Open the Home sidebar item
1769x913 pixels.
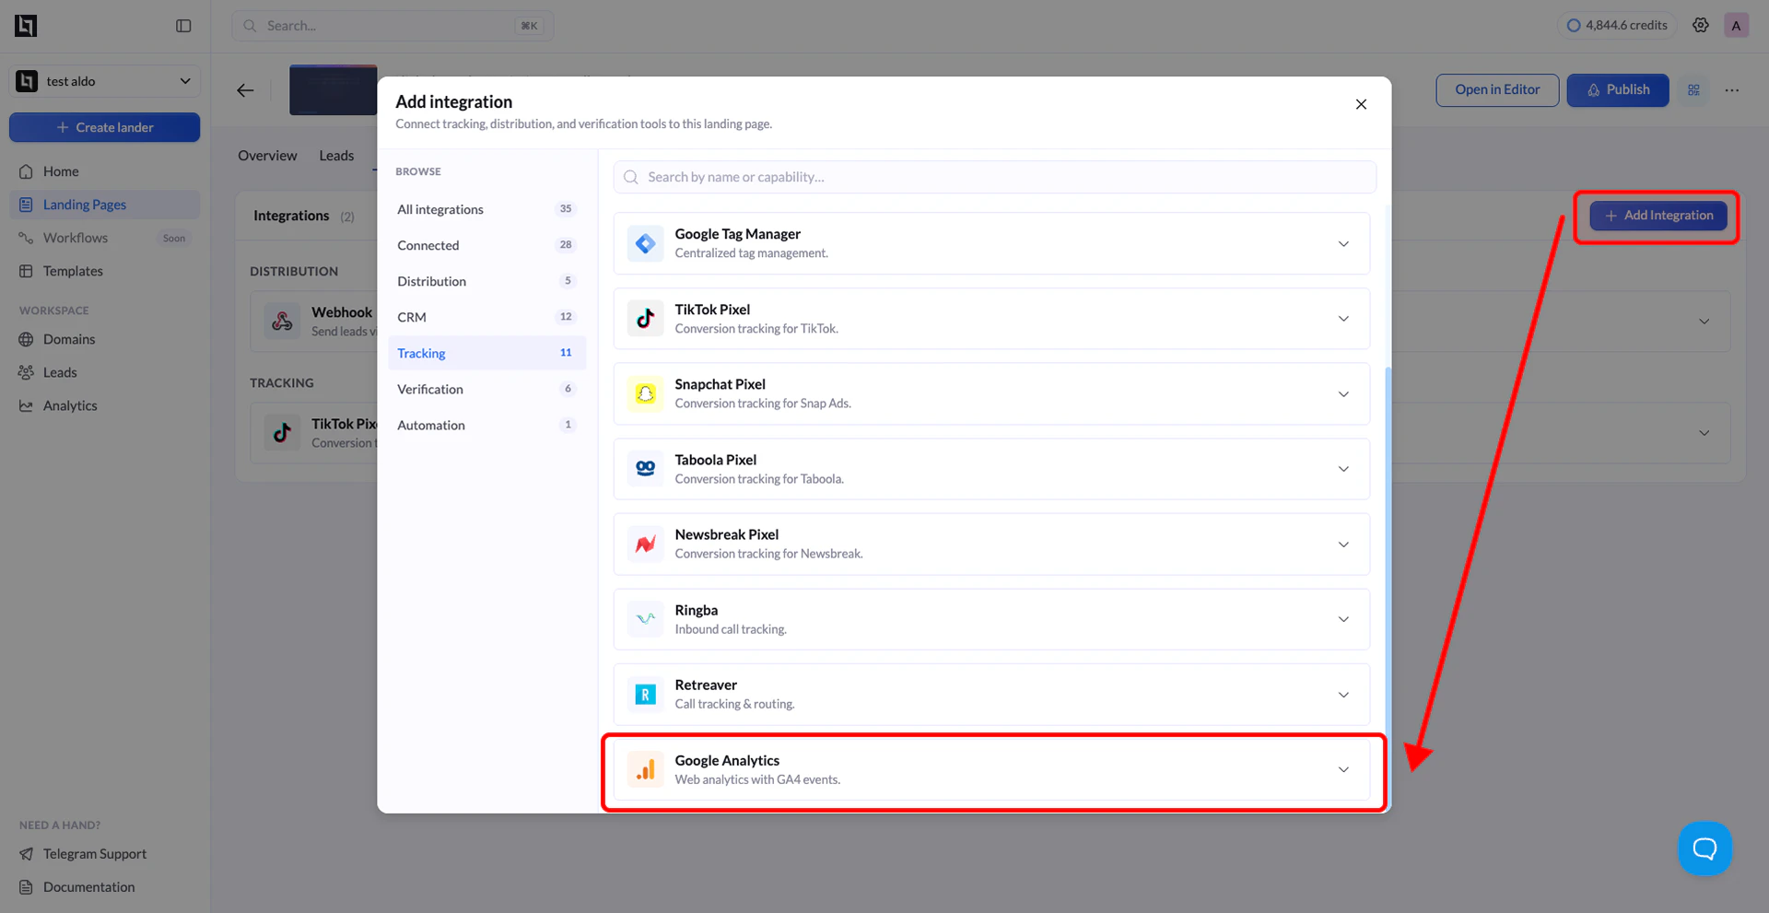tap(105, 171)
